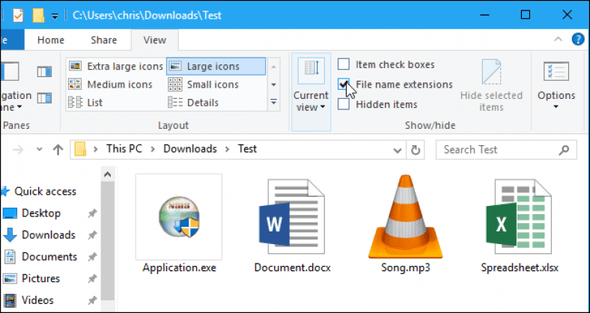
Task: Click the search magnifier icon
Action: (564, 150)
